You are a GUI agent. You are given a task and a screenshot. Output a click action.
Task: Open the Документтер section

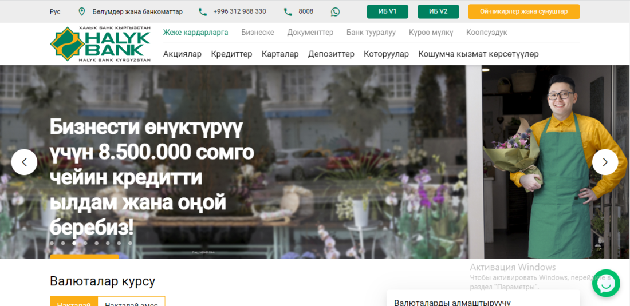(310, 33)
